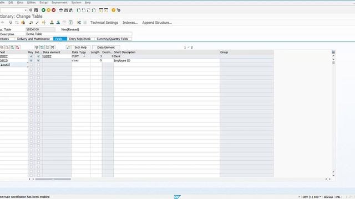Open the Edit menu
Screen dimensions: 355x199
tap(11, 2)
